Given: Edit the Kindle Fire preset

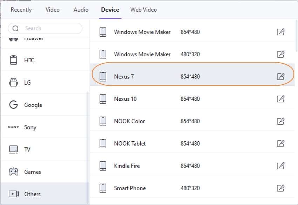Looking at the screenshot, I should coord(280,166).
